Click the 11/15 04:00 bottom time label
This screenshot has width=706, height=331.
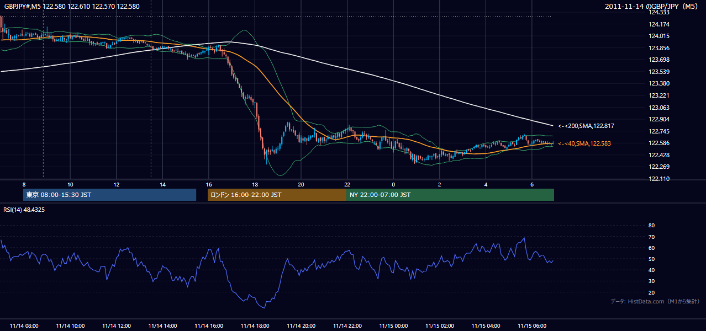click(x=486, y=326)
